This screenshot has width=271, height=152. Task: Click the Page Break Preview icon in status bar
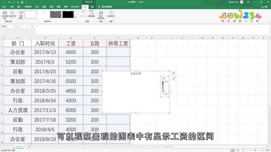coord(243,150)
